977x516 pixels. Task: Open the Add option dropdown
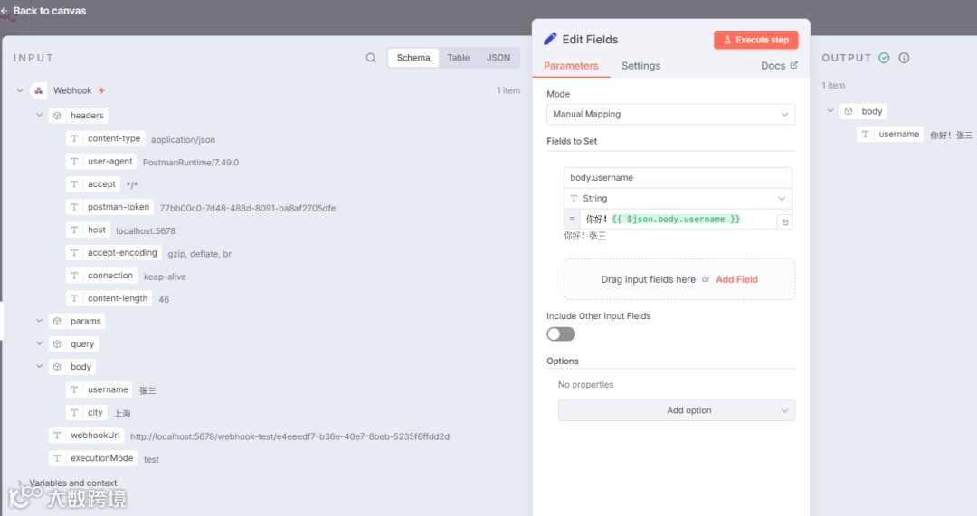coord(676,410)
